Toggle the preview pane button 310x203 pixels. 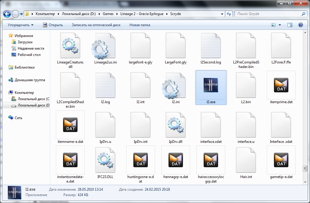290,25
